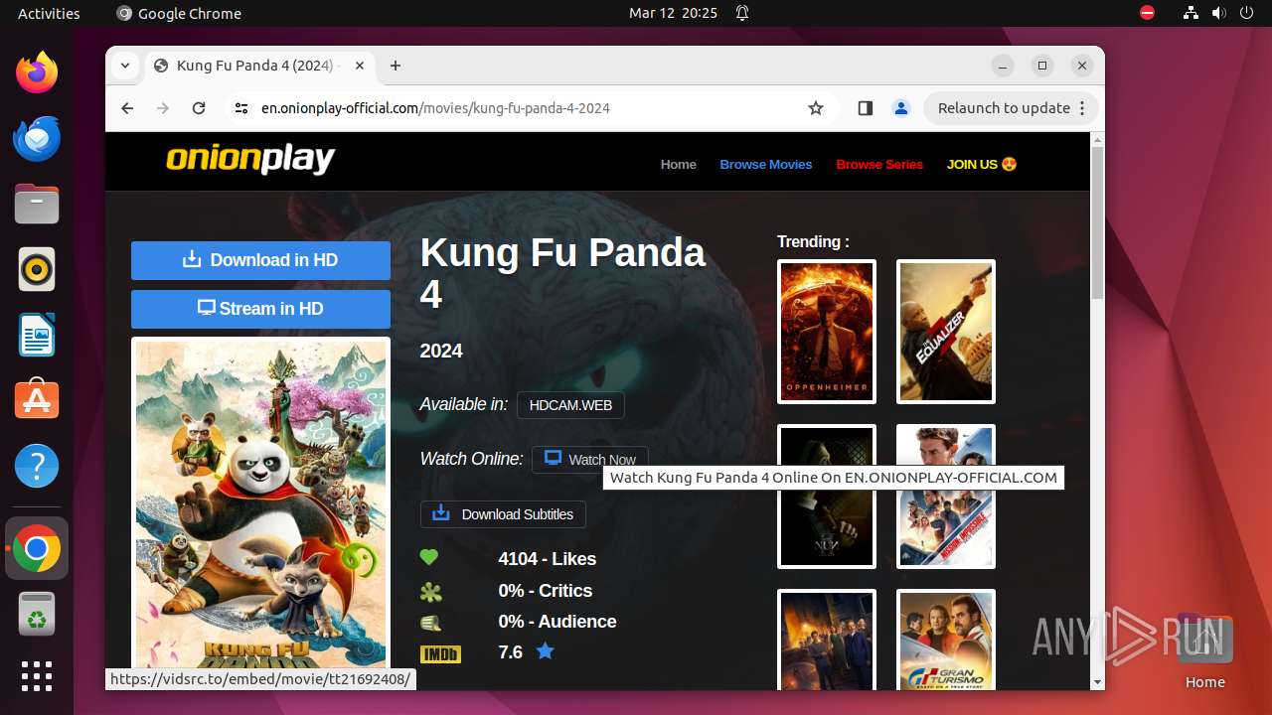Click the 2024 release year text
Viewport: 1272px width, 715px height.
click(441, 351)
